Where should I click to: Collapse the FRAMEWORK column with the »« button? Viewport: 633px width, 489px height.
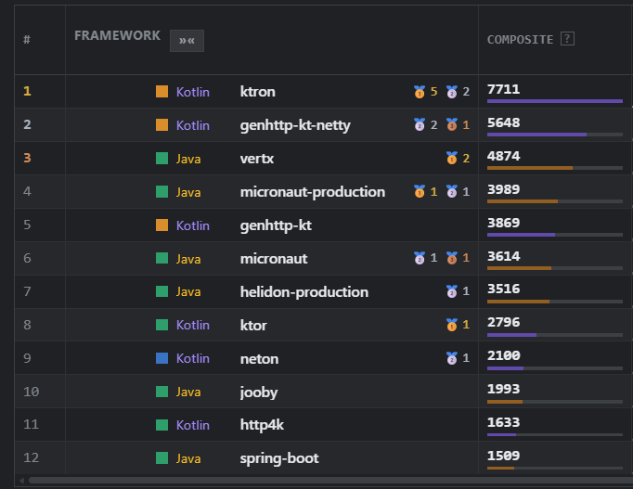tap(187, 41)
